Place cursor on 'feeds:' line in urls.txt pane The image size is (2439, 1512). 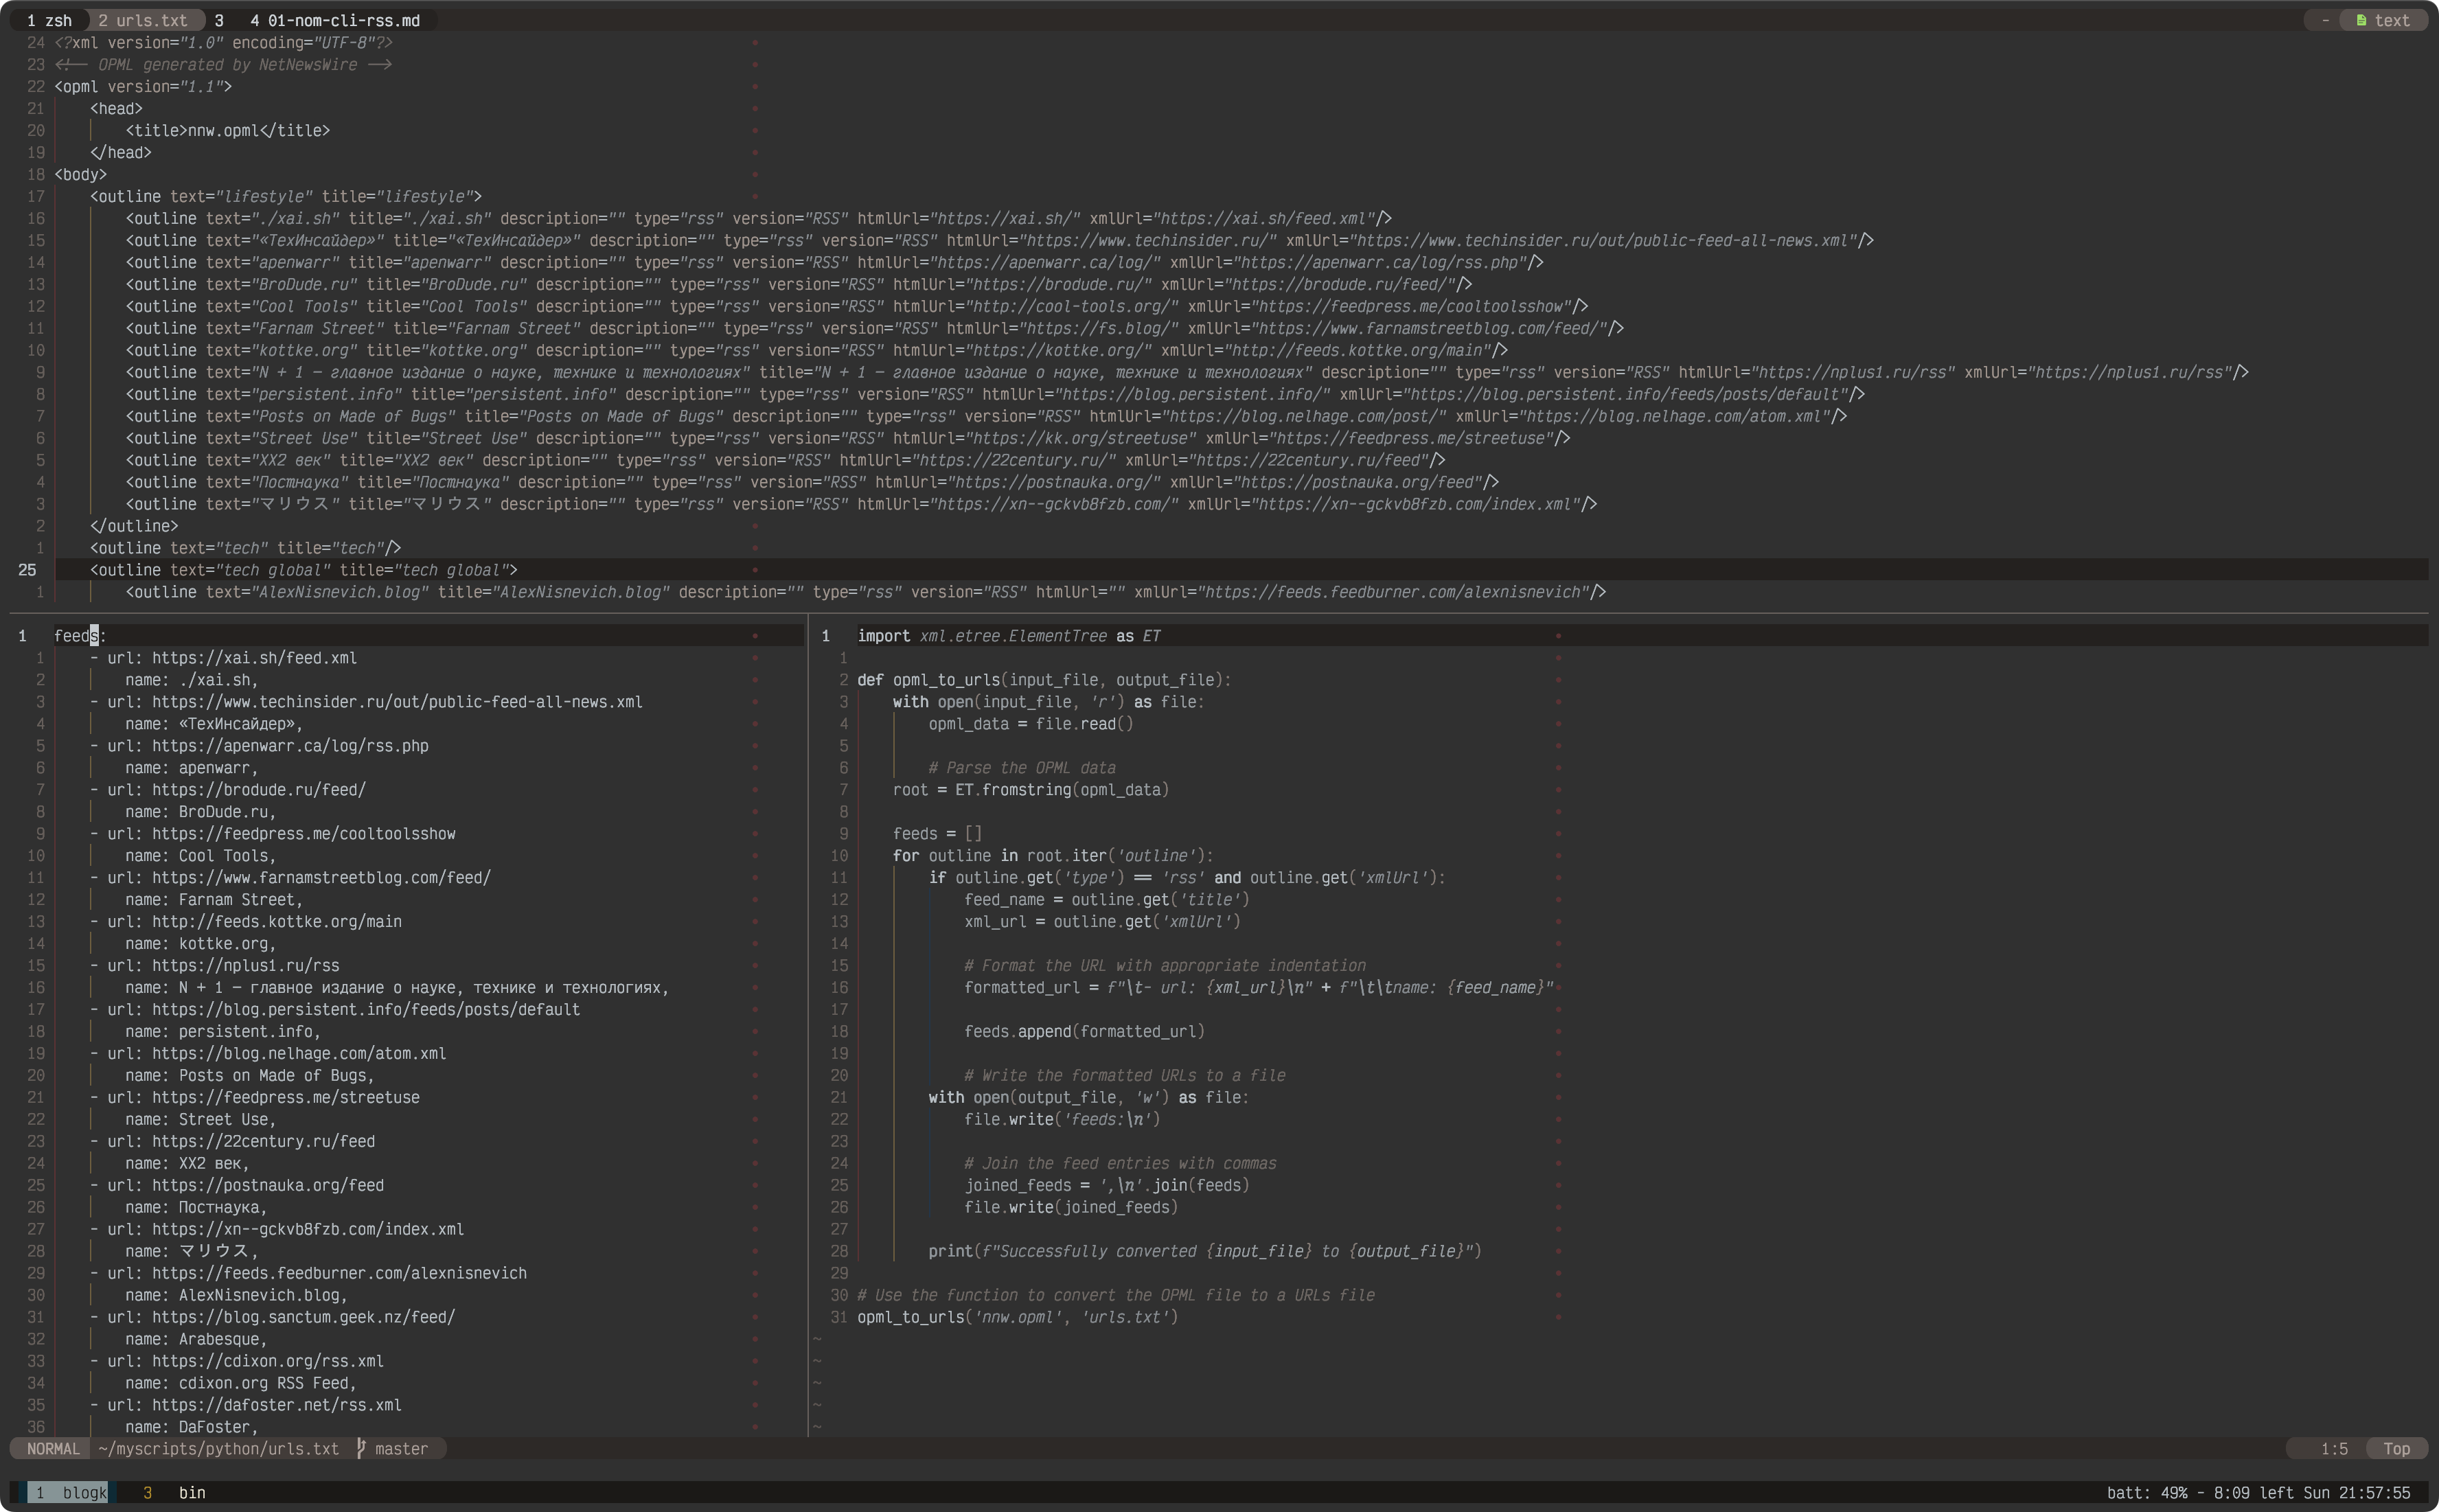(x=80, y=635)
